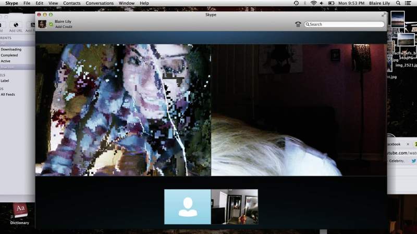
Task: Click the img_2521.jpg desktop file
Action: pos(406,66)
